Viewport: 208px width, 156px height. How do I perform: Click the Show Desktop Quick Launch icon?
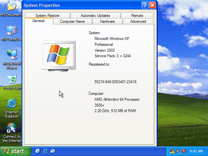tap(38, 151)
